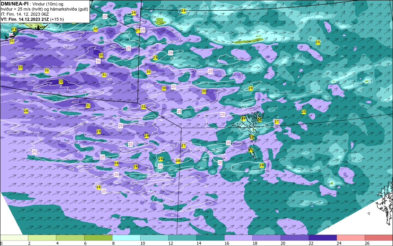Click the "8" tick label on the color scale
This screenshot has width=393, height=246.
[x=114, y=243]
